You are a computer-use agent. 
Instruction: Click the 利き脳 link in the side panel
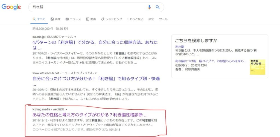(180, 47)
